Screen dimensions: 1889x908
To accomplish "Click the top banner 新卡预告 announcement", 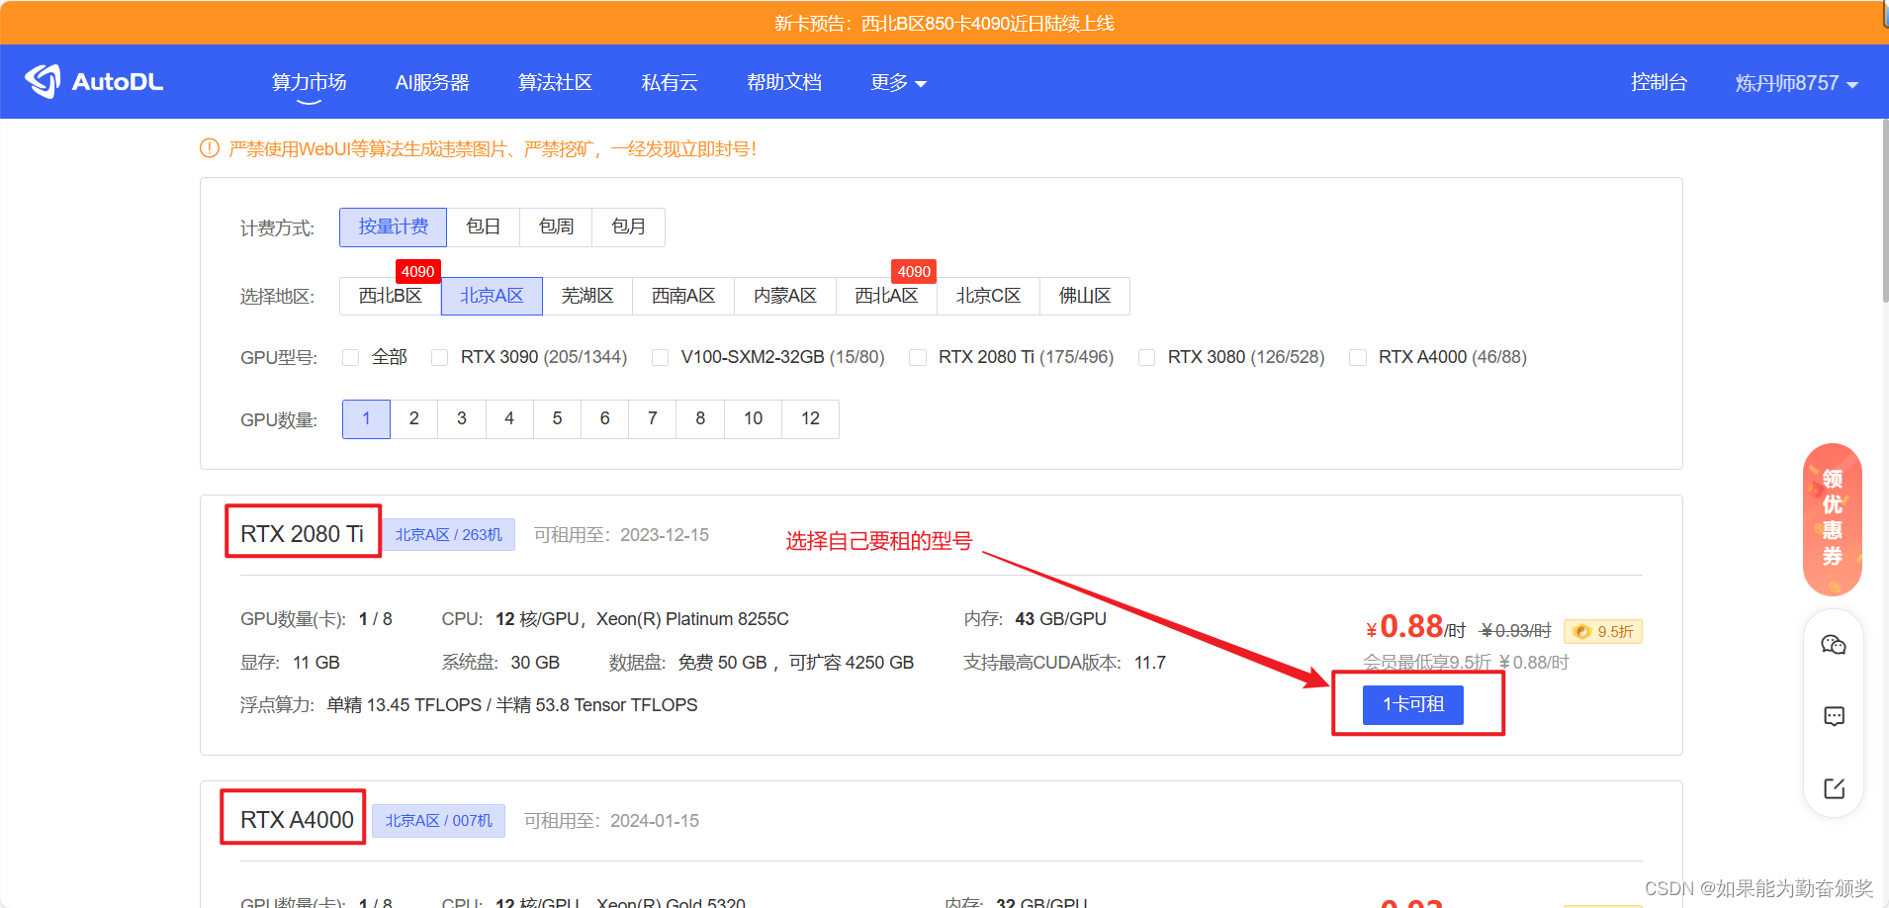I will pos(944,23).
